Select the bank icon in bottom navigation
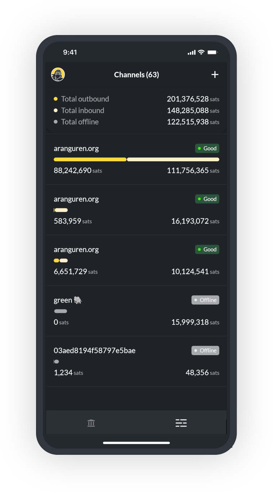Screen dimensions: 273x492 (91, 423)
